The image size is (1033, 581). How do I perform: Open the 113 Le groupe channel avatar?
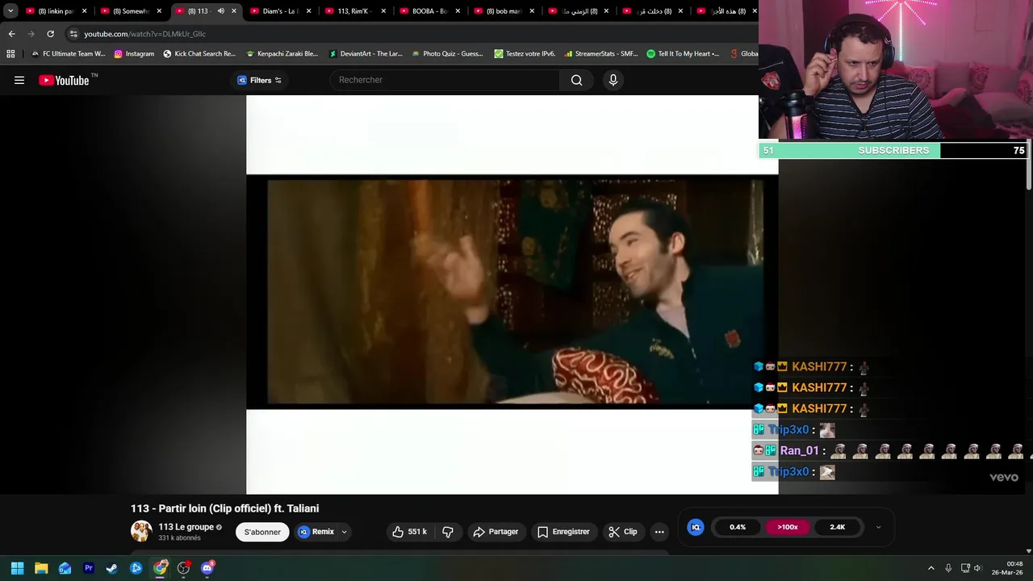[x=141, y=531]
